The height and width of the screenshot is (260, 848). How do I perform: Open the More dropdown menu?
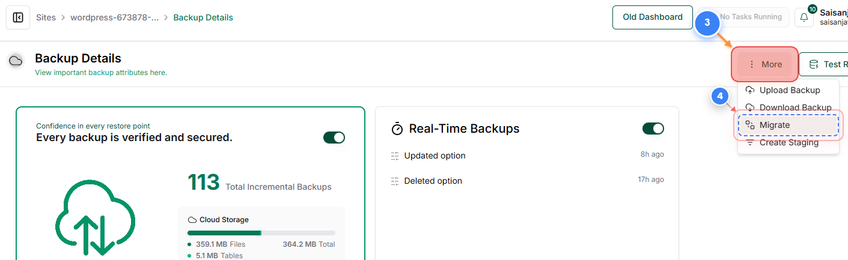point(764,64)
